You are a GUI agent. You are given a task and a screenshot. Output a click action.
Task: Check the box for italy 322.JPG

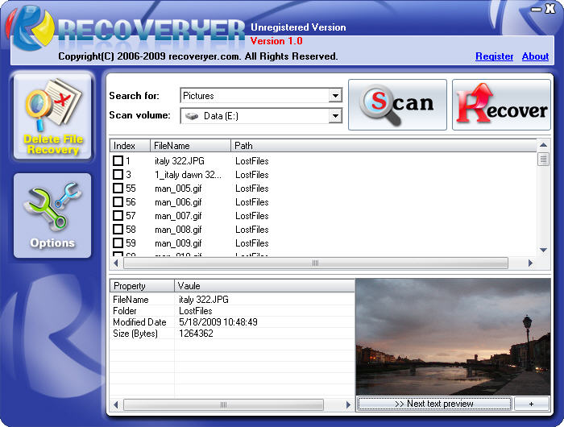(118, 161)
